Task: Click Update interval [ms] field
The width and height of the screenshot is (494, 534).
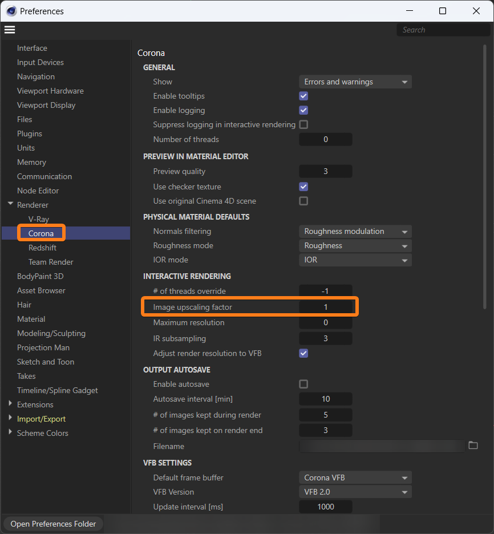Action: coord(326,507)
